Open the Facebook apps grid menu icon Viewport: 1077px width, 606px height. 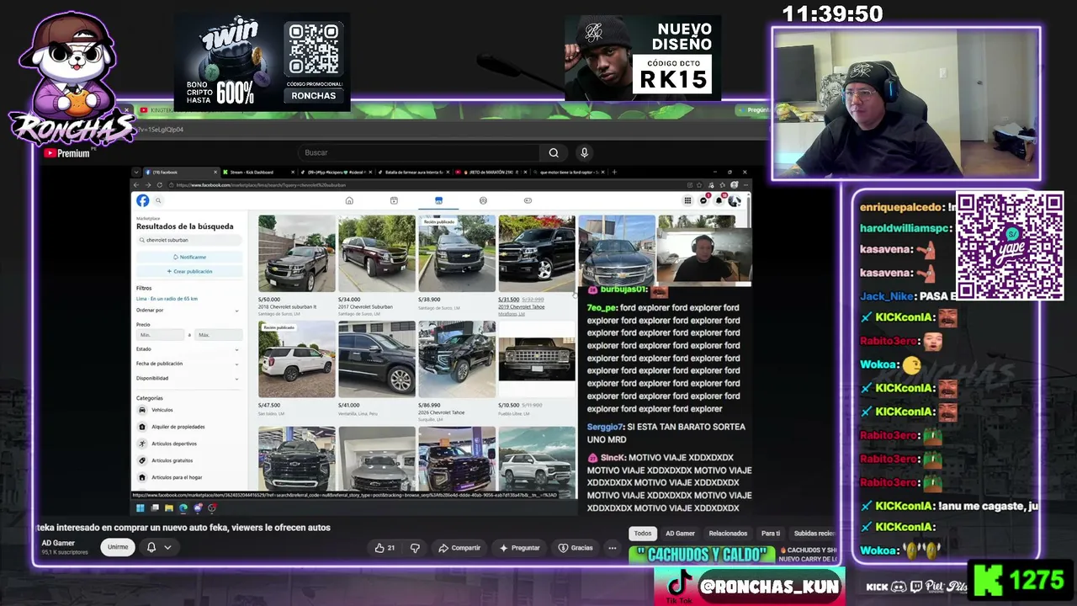click(687, 200)
